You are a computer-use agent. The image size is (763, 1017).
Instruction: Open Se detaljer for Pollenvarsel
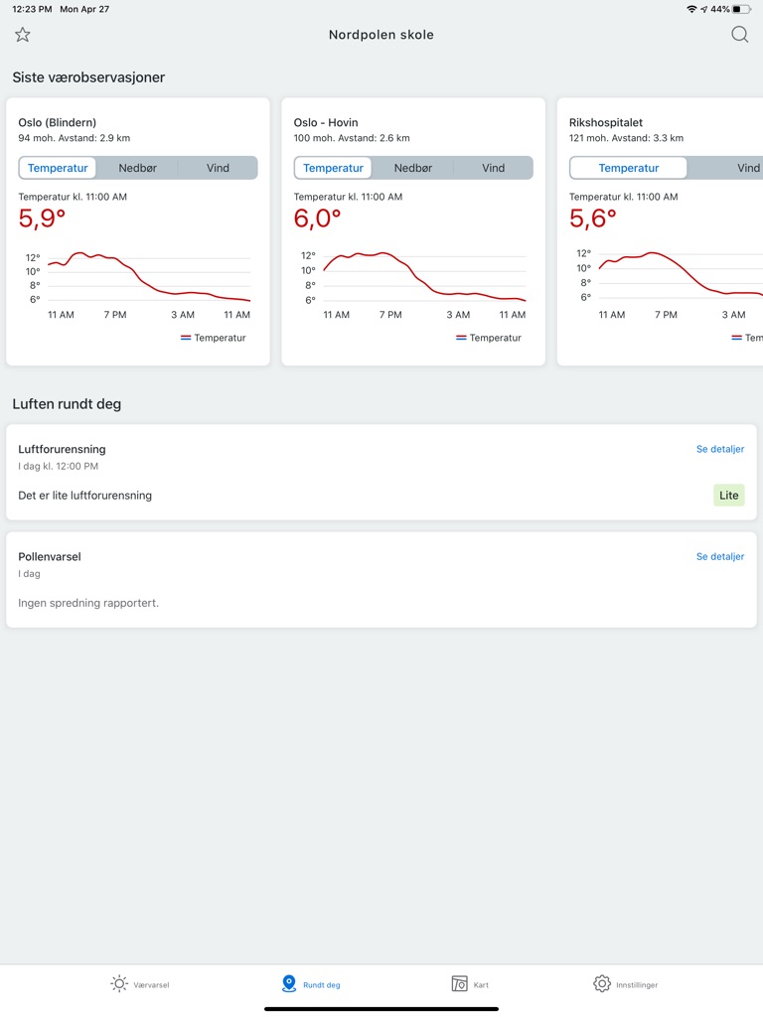tap(719, 556)
